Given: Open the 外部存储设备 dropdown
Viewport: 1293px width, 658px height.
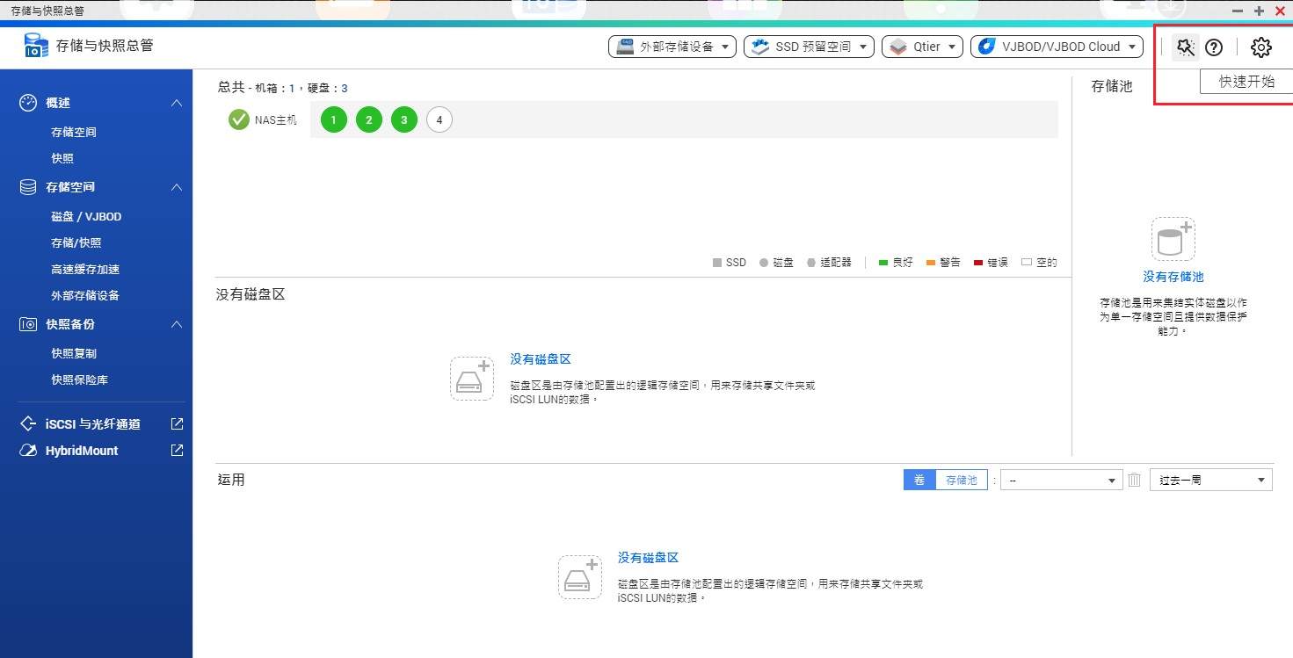Looking at the screenshot, I should pos(672,47).
